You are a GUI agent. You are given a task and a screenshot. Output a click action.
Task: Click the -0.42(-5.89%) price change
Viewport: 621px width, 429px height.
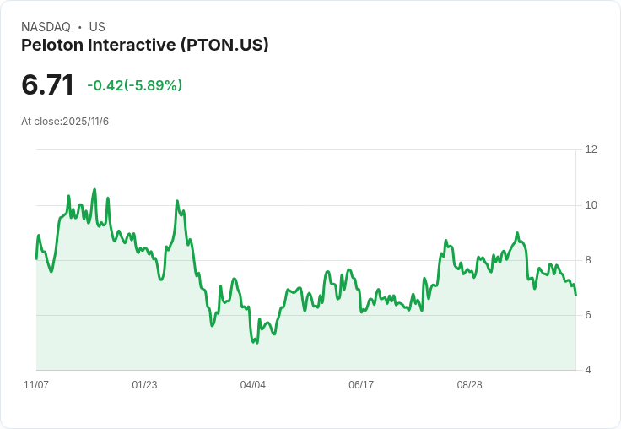click(x=134, y=85)
